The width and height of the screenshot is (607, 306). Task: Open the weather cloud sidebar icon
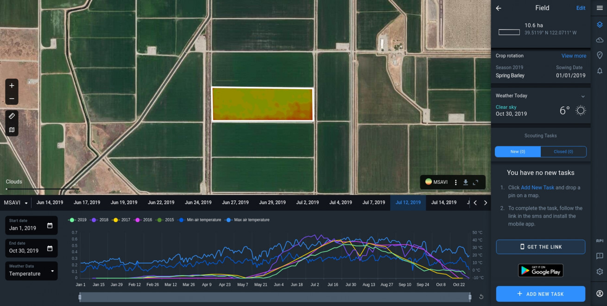pos(600,40)
